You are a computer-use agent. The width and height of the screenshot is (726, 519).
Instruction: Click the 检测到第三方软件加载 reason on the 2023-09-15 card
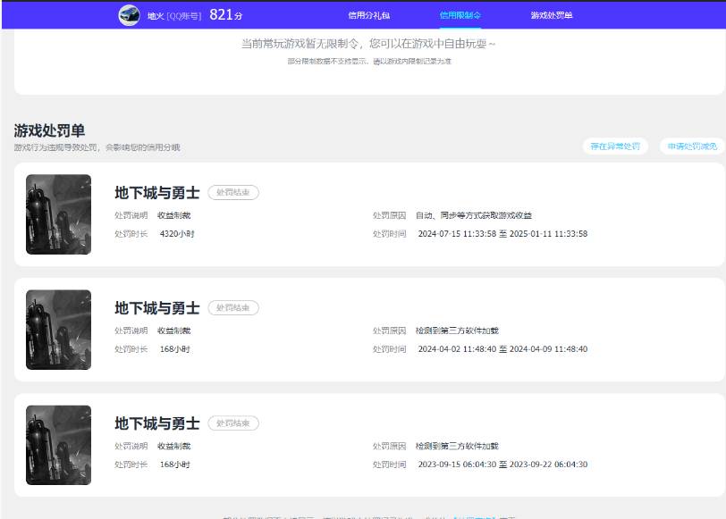tap(457, 446)
